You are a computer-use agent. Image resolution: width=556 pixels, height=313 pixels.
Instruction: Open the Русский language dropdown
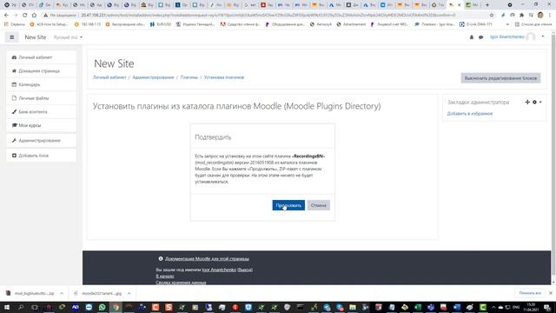click(x=68, y=37)
